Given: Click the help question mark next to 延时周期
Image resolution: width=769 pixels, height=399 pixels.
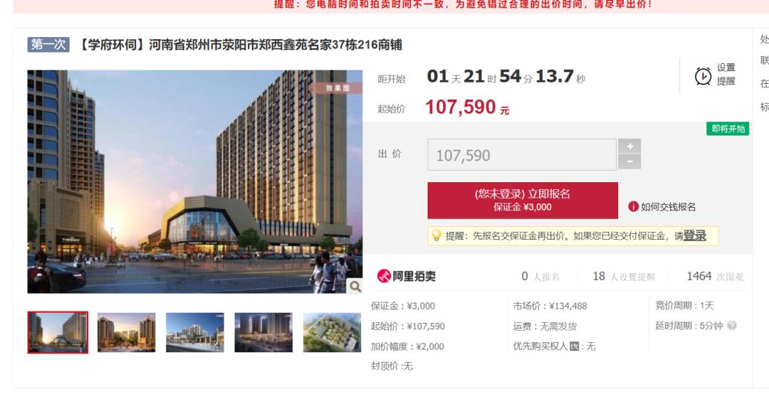Looking at the screenshot, I should pos(732,326).
